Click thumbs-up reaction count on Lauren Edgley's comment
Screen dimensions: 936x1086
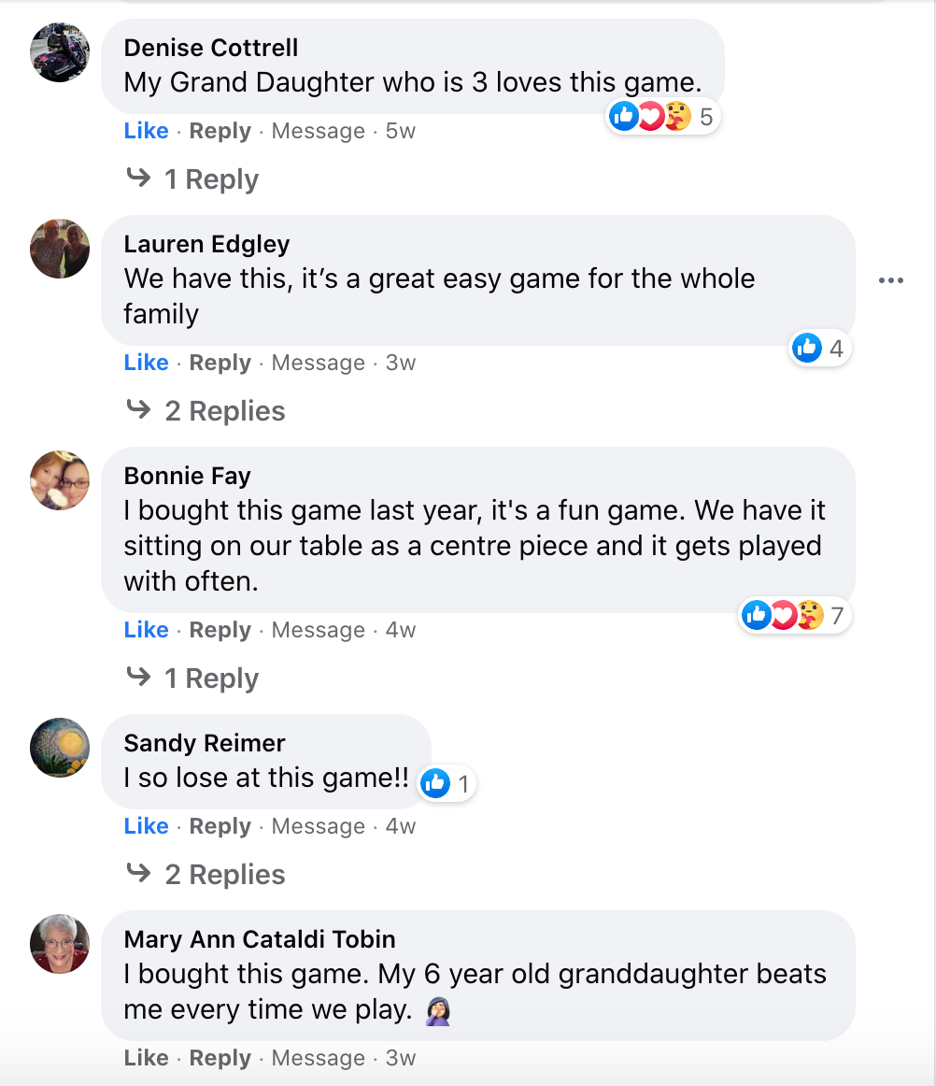(820, 349)
